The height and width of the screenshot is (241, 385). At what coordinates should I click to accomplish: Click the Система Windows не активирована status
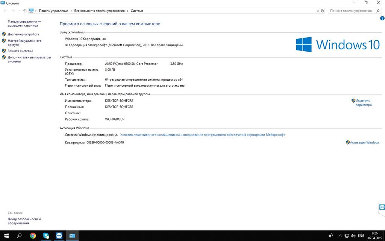91,135
